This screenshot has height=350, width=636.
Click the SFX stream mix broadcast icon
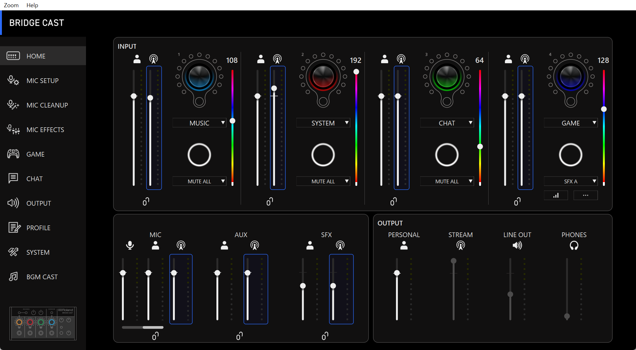click(340, 245)
